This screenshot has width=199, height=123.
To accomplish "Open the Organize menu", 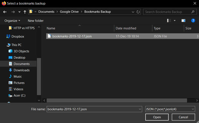I will 12,21.
